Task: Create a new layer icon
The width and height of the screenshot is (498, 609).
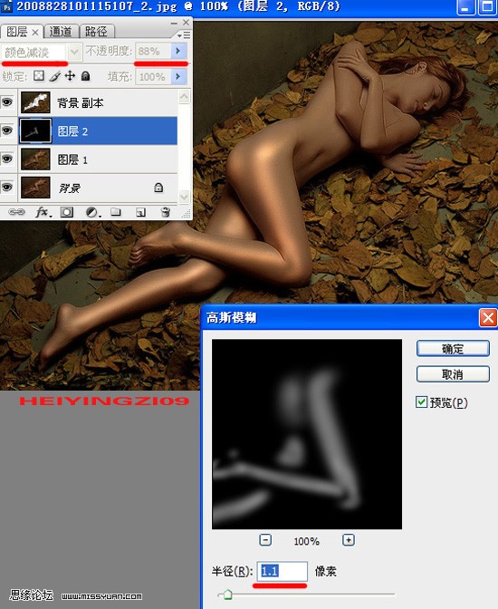Action: pyautogui.click(x=140, y=212)
